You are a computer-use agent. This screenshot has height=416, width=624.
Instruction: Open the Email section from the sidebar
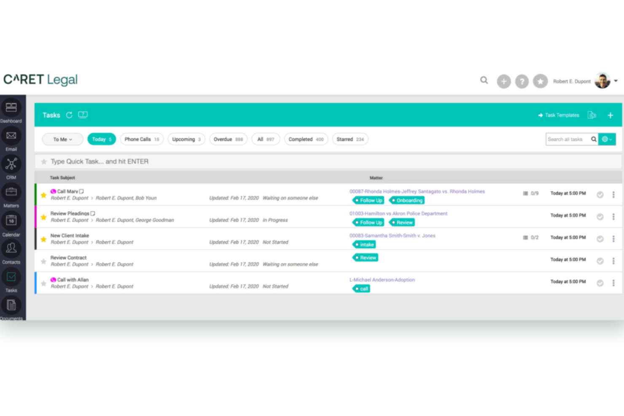[11, 137]
